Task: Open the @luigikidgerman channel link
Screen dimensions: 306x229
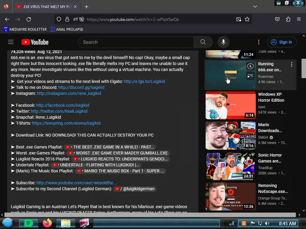Action: 135,189
